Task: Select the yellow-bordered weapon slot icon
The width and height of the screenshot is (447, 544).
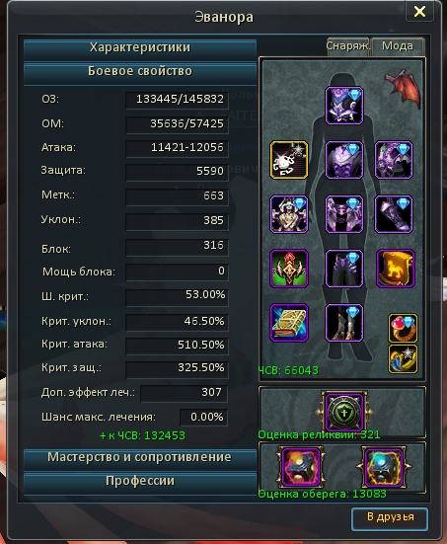Action: point(289,160)
